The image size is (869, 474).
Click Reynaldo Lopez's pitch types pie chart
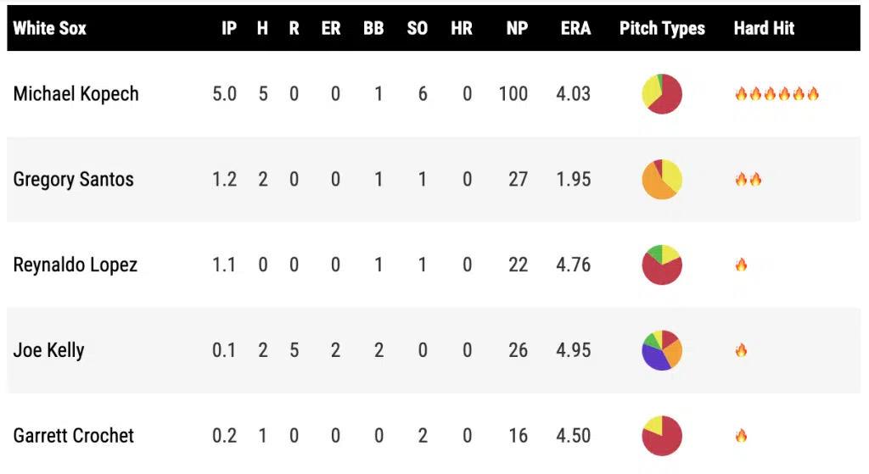[662, 265]
